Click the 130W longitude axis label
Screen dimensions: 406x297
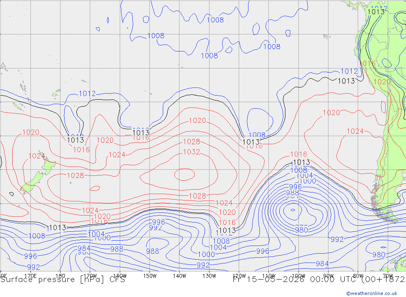click(209, 276)
